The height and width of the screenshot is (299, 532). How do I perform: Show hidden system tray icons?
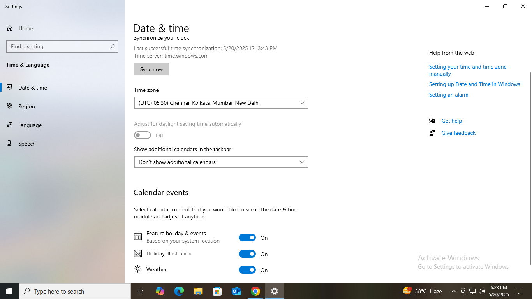(x=453, y=291)
